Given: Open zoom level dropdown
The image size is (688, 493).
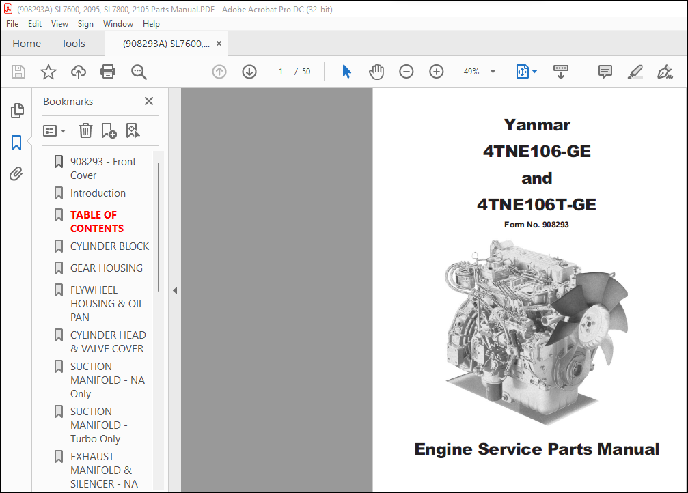Looking at the screenshot, I should click(493, 72).
